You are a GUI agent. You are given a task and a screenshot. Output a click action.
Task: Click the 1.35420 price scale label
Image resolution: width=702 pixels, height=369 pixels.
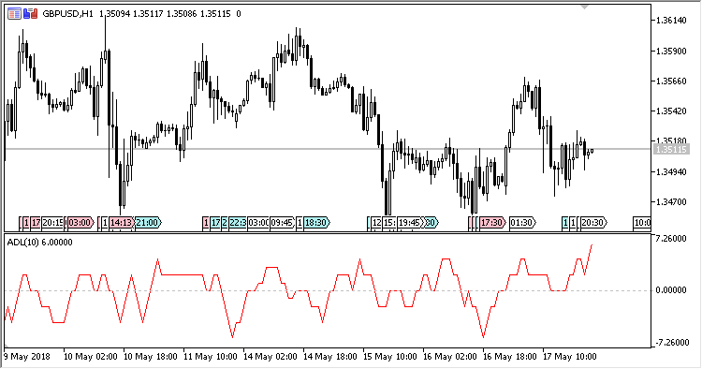coord(671,111)
